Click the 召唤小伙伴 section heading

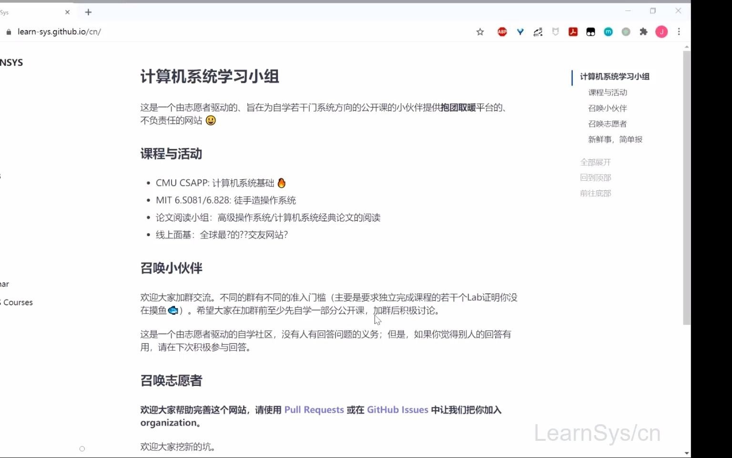coord(171,268)
